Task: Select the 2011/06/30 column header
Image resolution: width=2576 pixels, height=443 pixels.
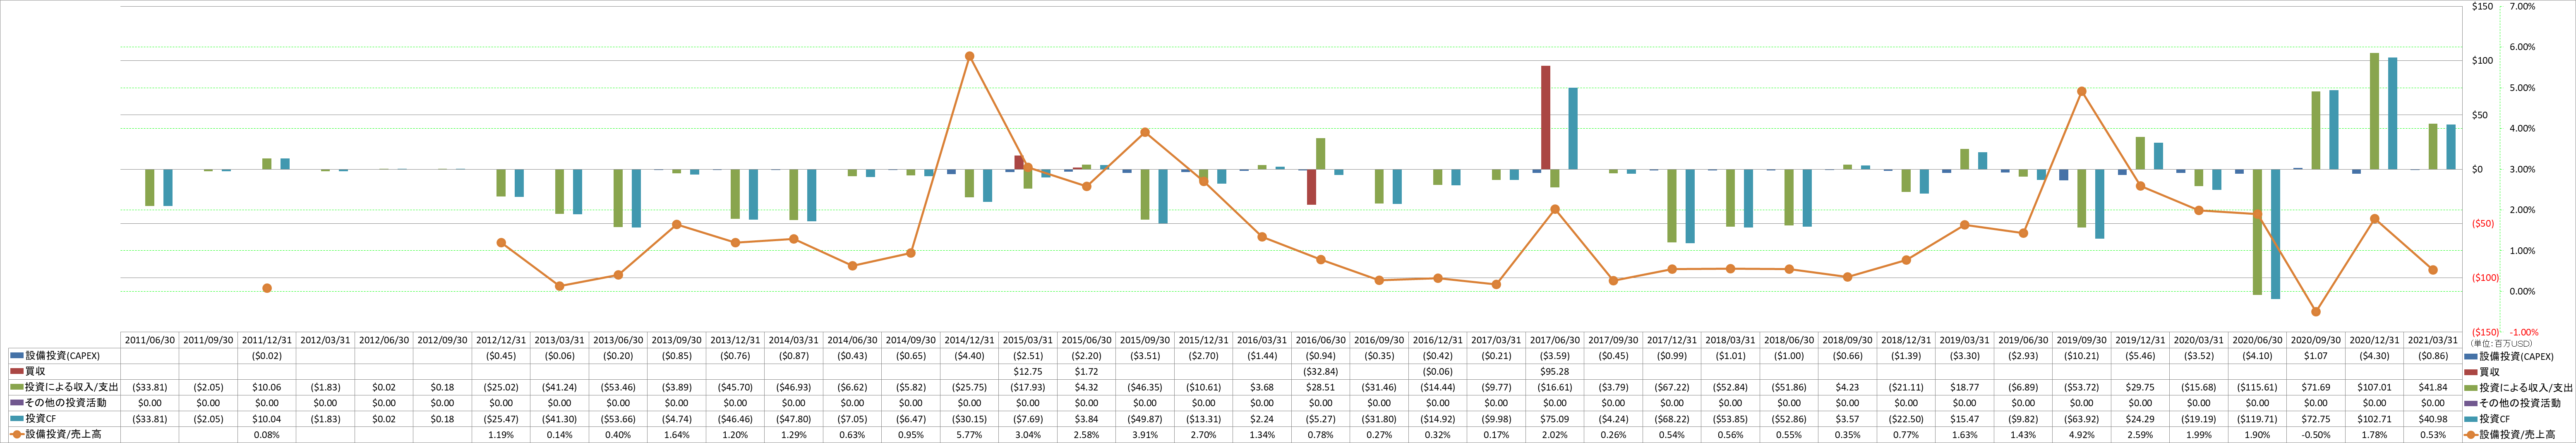Action: 150,340
